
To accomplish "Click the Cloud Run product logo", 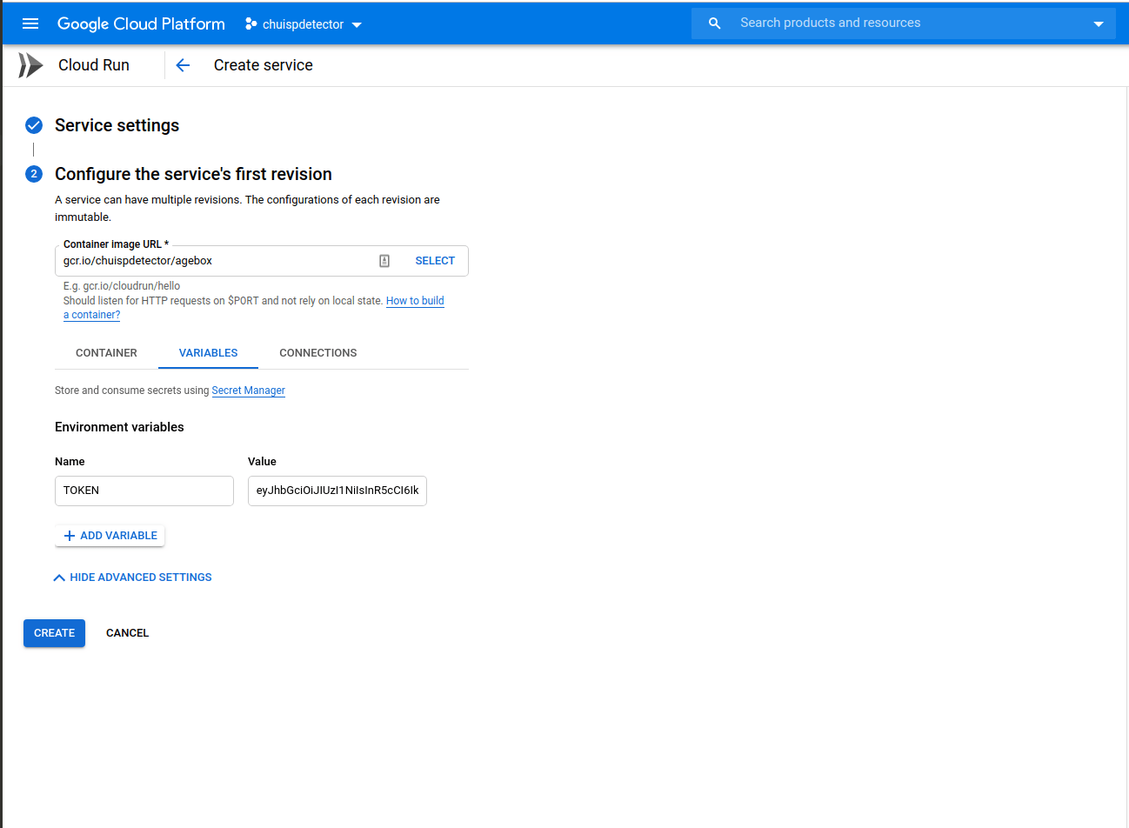I will [30, 65].
